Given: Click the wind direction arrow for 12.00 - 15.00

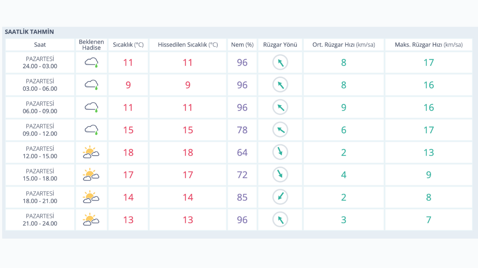Looking at the screenshot, I should coord(280,152).
